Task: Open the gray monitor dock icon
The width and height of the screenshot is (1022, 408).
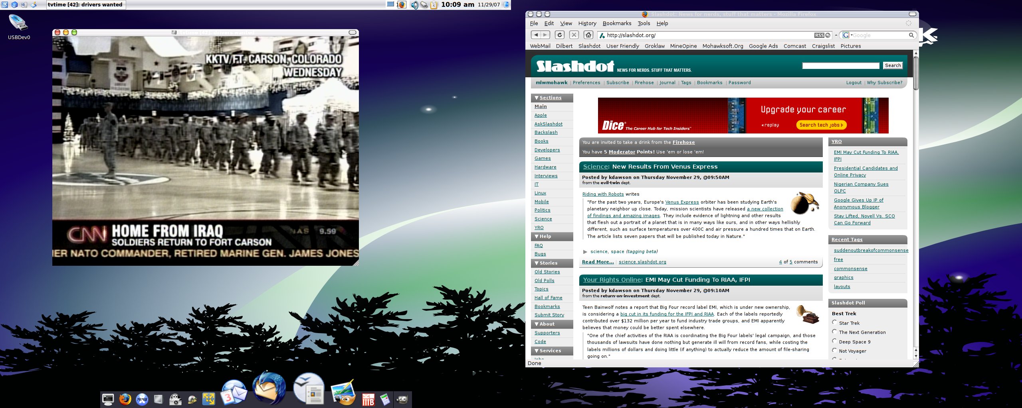Action: coord(158,399)
